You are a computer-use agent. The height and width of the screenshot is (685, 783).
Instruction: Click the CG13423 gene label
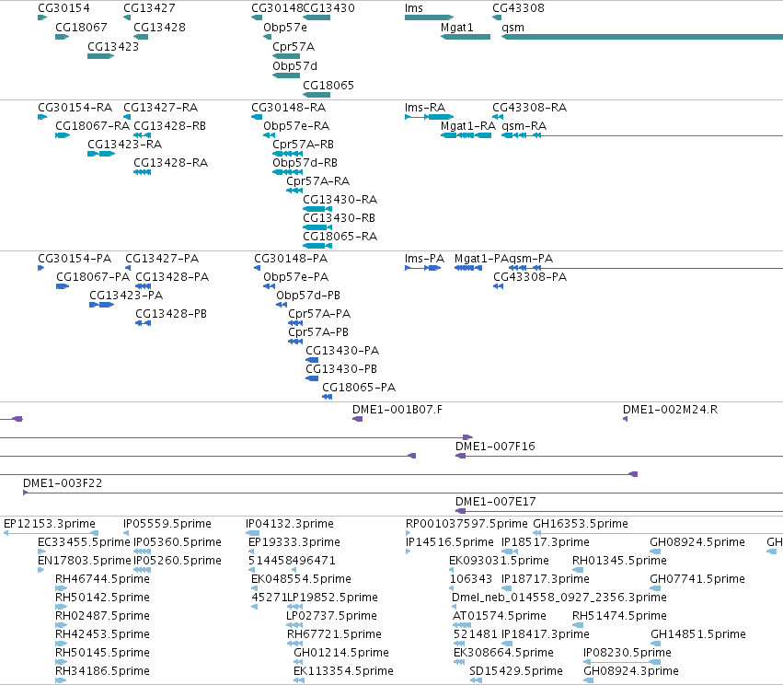[113, 47]
